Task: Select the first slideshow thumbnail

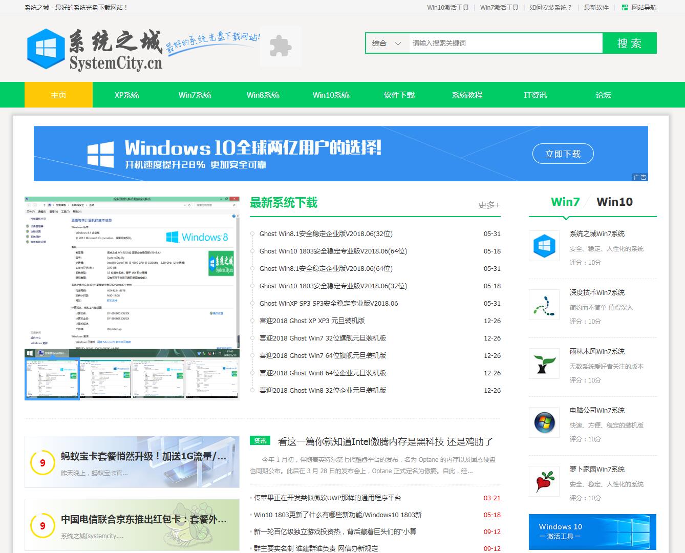Action: point(52,379)
